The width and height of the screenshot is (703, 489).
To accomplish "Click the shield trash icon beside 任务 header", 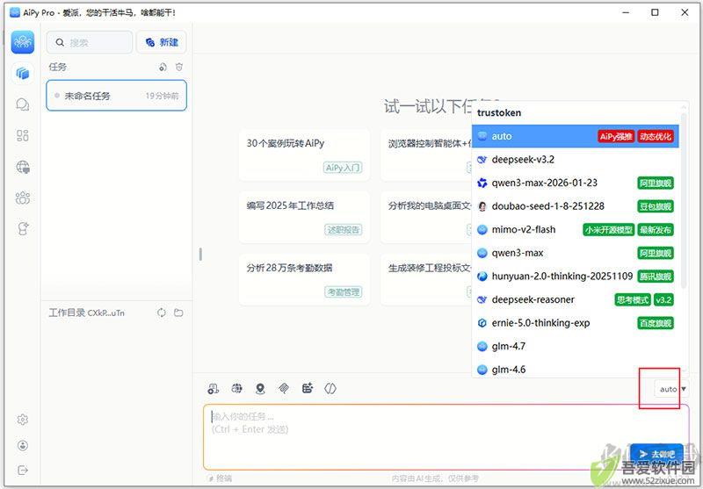I will coord(179,68).
